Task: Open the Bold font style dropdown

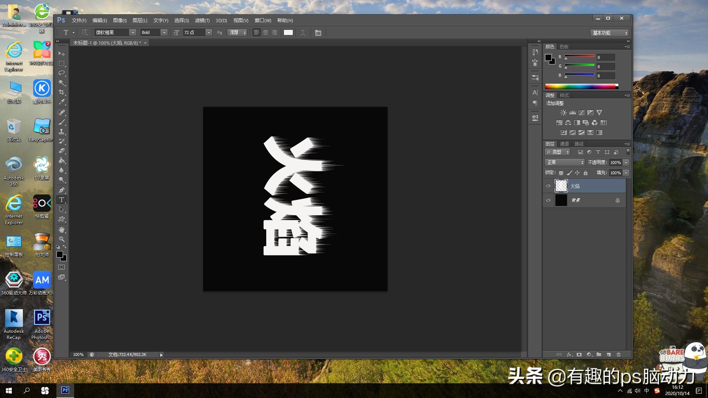Action: 164,32
